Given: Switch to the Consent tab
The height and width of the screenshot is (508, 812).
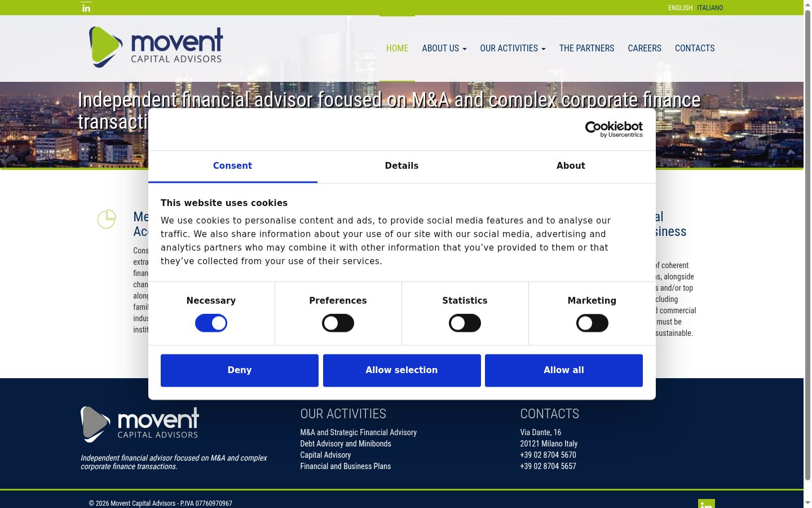Looking at the screenshot, I should tap(232, 166).
